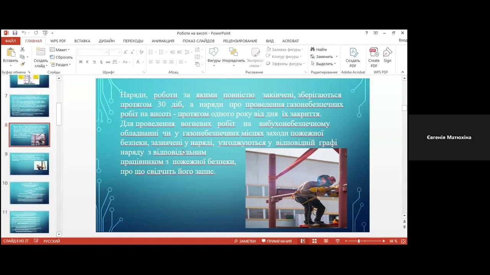This screenshot has height=275, width=490.
Task: Undo the last action
Action: tap(24, 33)
